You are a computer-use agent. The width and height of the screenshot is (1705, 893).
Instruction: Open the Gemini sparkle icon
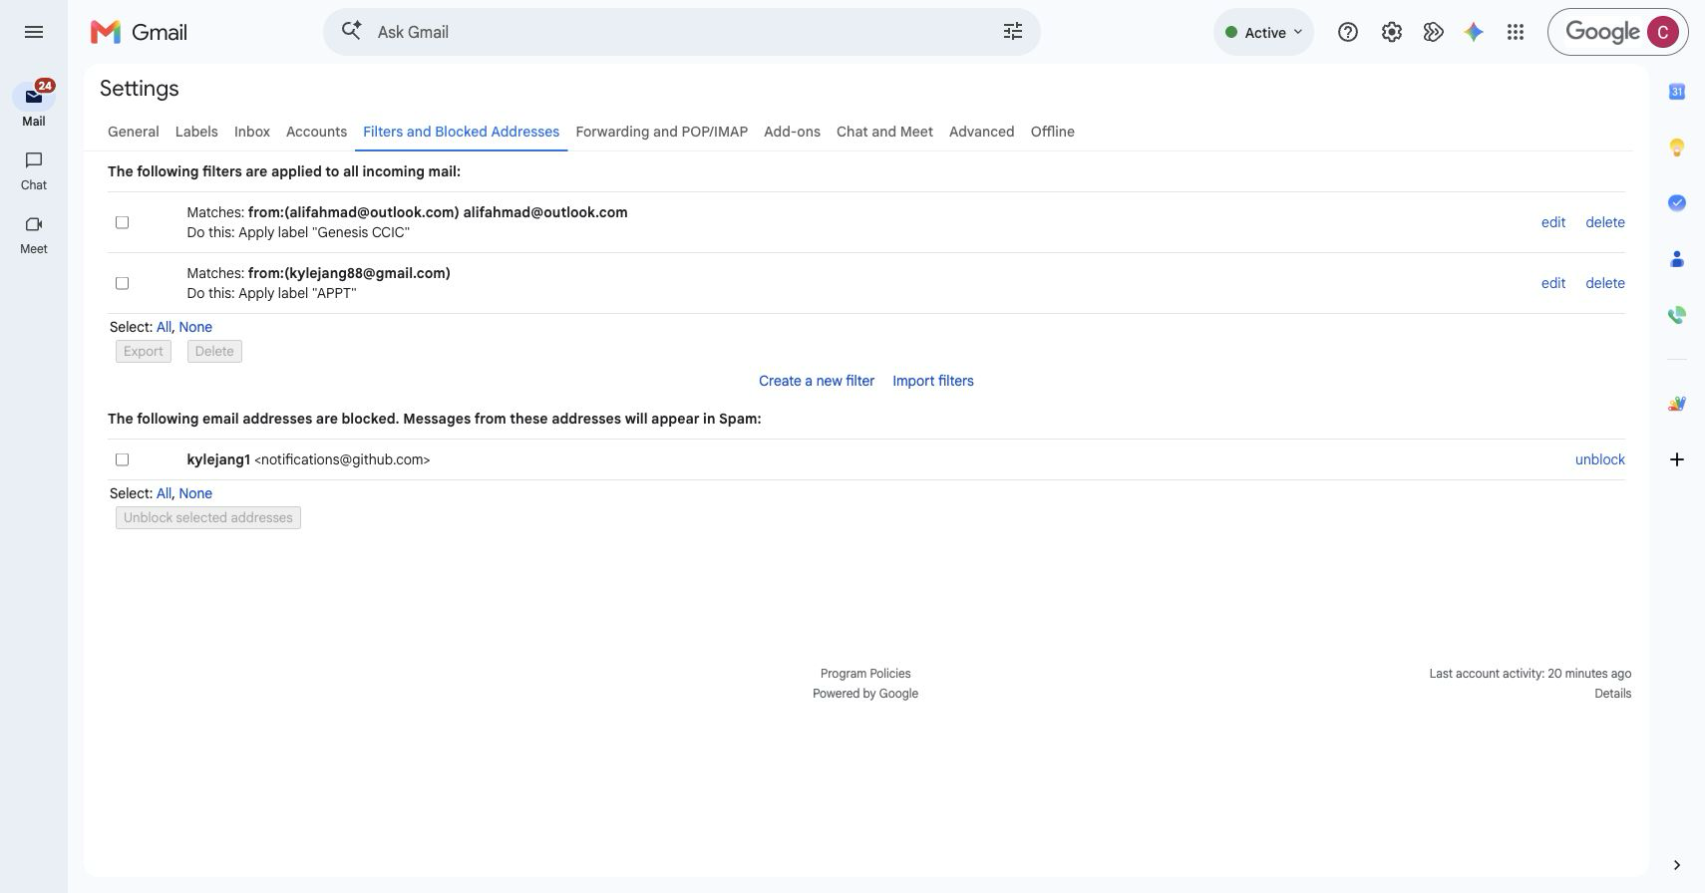coord(1474,32)
